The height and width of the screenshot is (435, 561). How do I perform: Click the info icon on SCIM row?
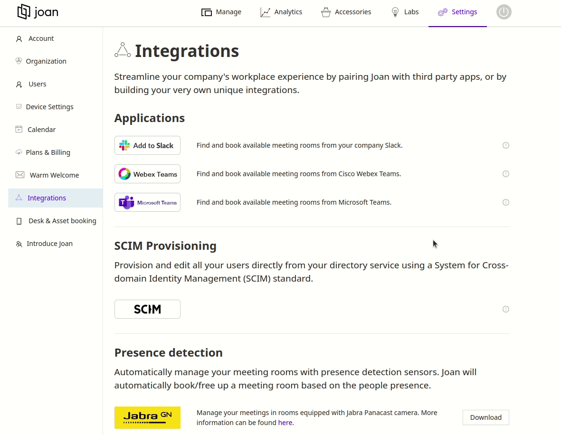[x=506, y=309]
